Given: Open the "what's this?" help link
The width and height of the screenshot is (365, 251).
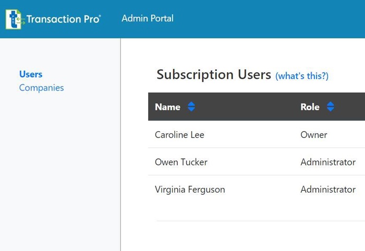Looking at the screenshot, I should tap(302, 76).
